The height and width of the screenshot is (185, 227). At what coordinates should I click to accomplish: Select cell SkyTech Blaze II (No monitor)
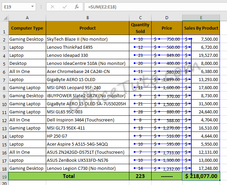click(x=88, y=39)
